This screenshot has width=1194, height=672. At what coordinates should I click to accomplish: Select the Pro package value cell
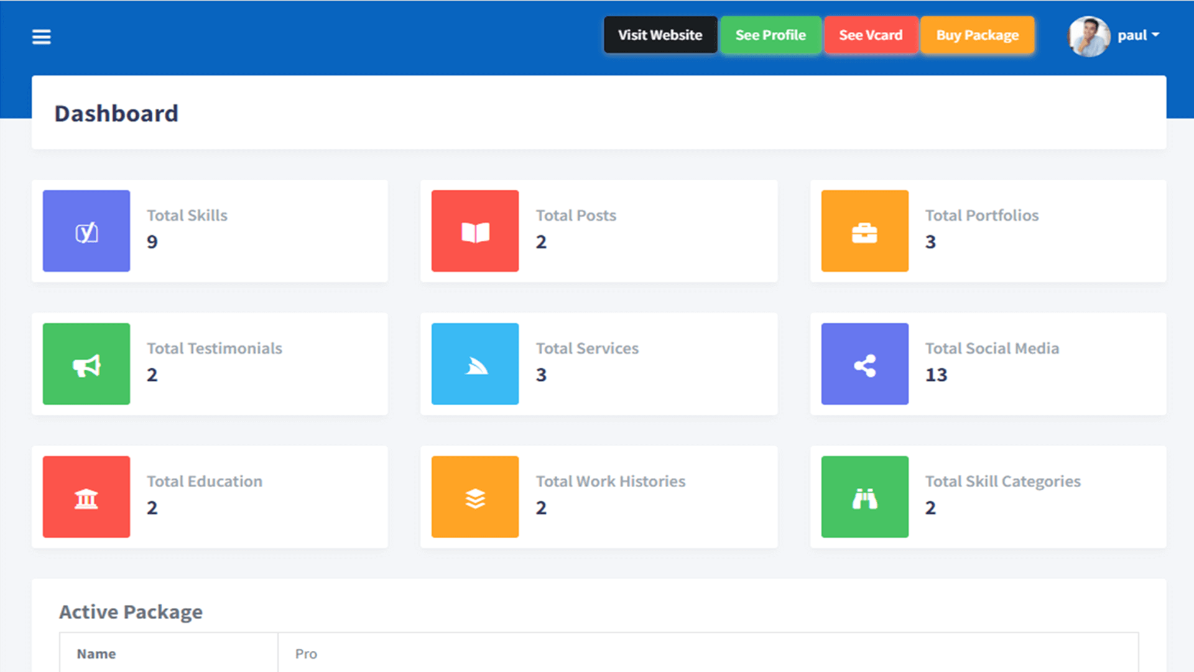[x=305, y=653]
